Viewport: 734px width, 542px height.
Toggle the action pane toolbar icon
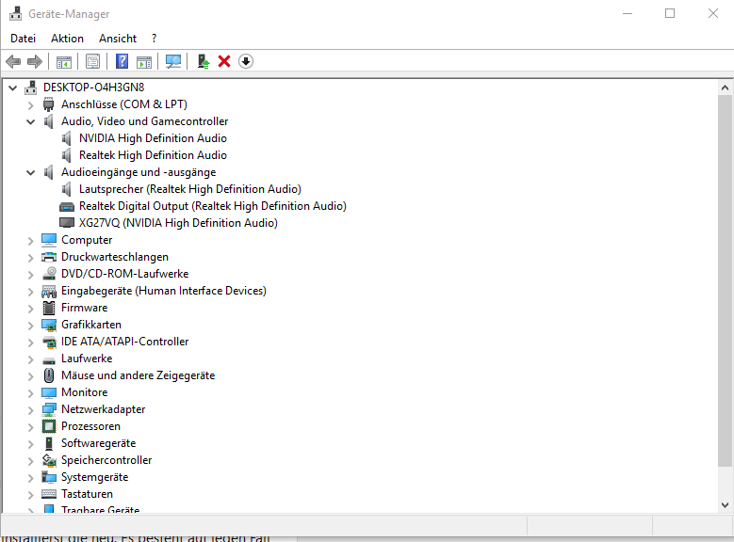pos(144,61)
